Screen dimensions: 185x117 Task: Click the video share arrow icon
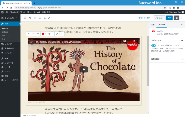click(x=134, y=41)
